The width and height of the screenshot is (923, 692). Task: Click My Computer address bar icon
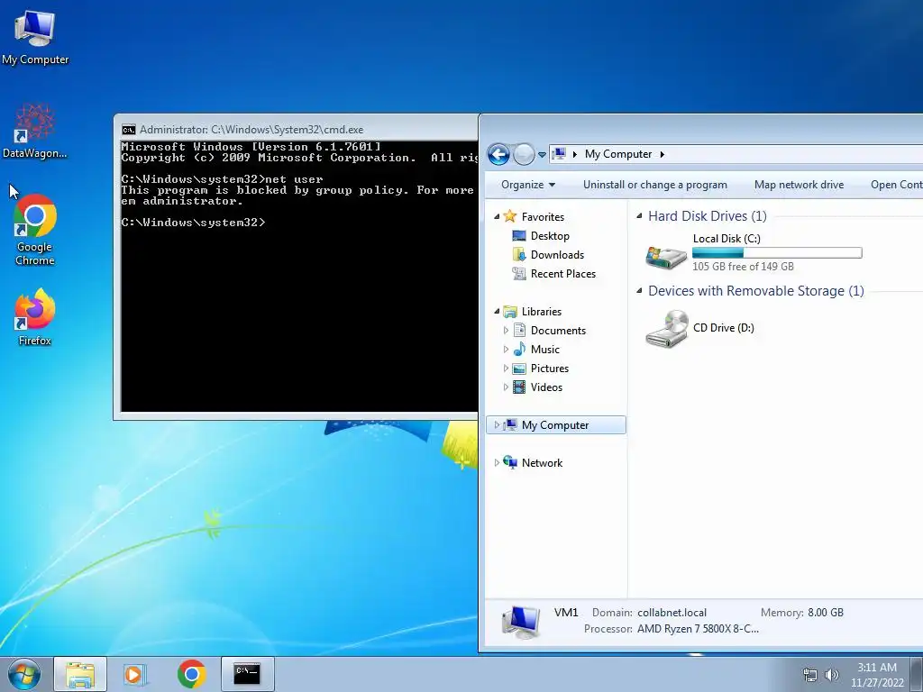click(559, 154)
